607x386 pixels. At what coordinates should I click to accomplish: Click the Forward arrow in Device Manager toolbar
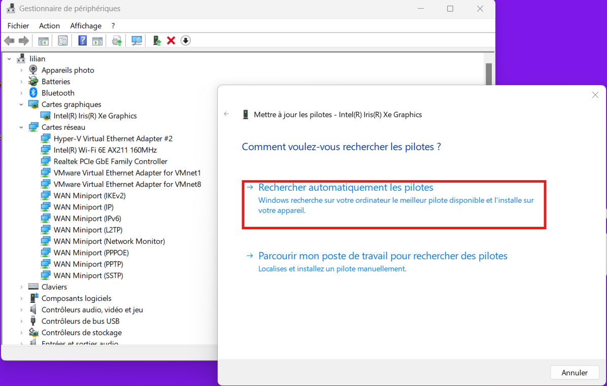(24, 41)
